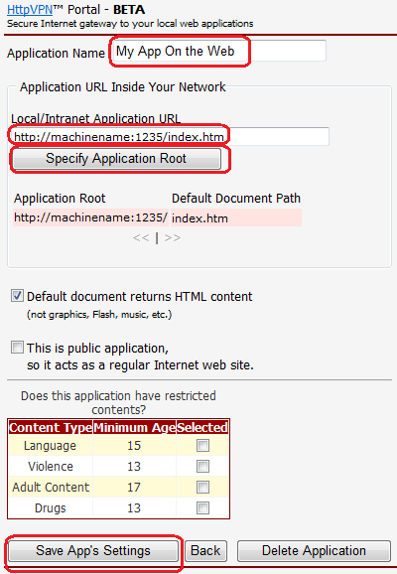
Task: Click the >> shift-right arrows
Action: (x=173, y=238)
